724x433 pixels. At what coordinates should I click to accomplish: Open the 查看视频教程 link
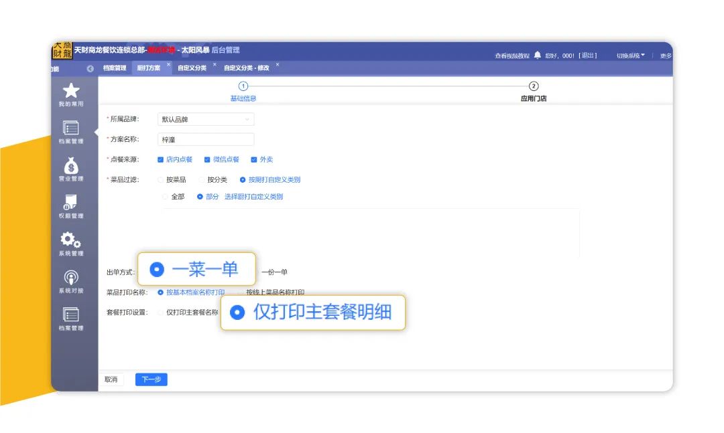coord(512,56)
